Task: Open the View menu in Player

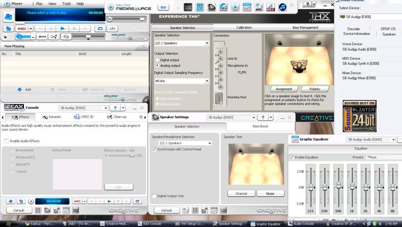Action: (52, 4)
